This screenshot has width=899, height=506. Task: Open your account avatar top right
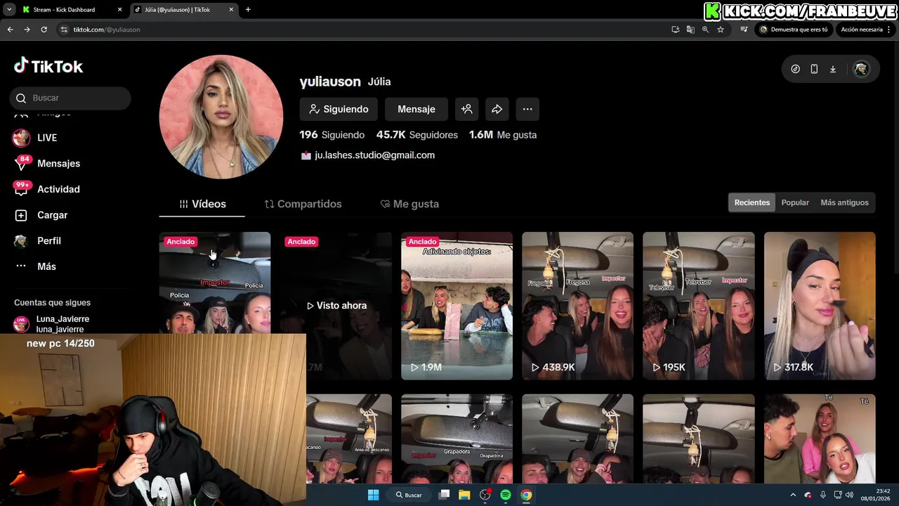[x=861, y=69]
